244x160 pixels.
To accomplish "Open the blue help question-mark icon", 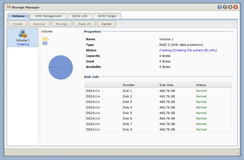I will [220, 7].
